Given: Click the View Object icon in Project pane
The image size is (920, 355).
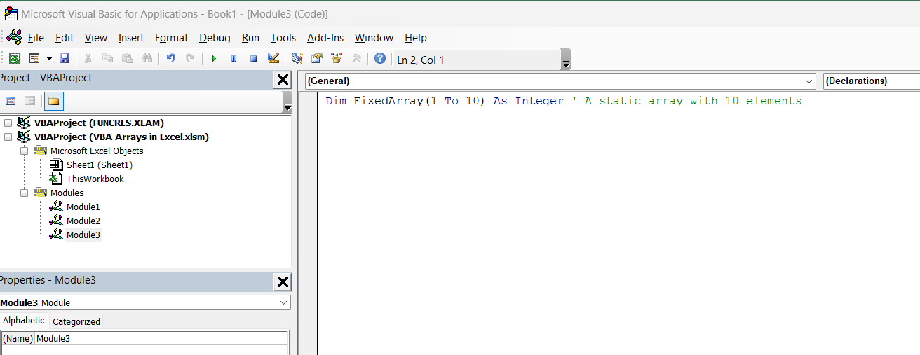Looking at the screenshot, I should [29, 102].
